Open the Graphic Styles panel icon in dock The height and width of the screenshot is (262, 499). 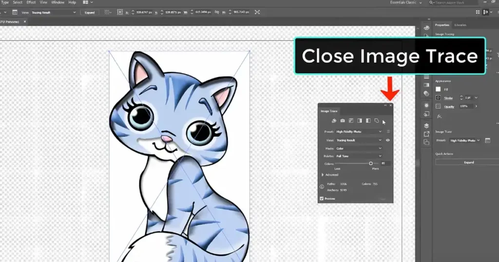pos(426,114)
